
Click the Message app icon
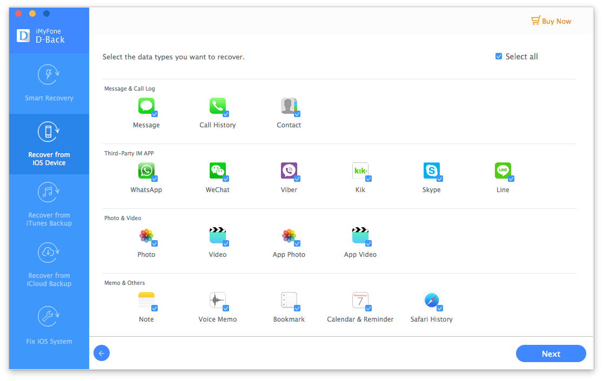[x=146, y=106]
